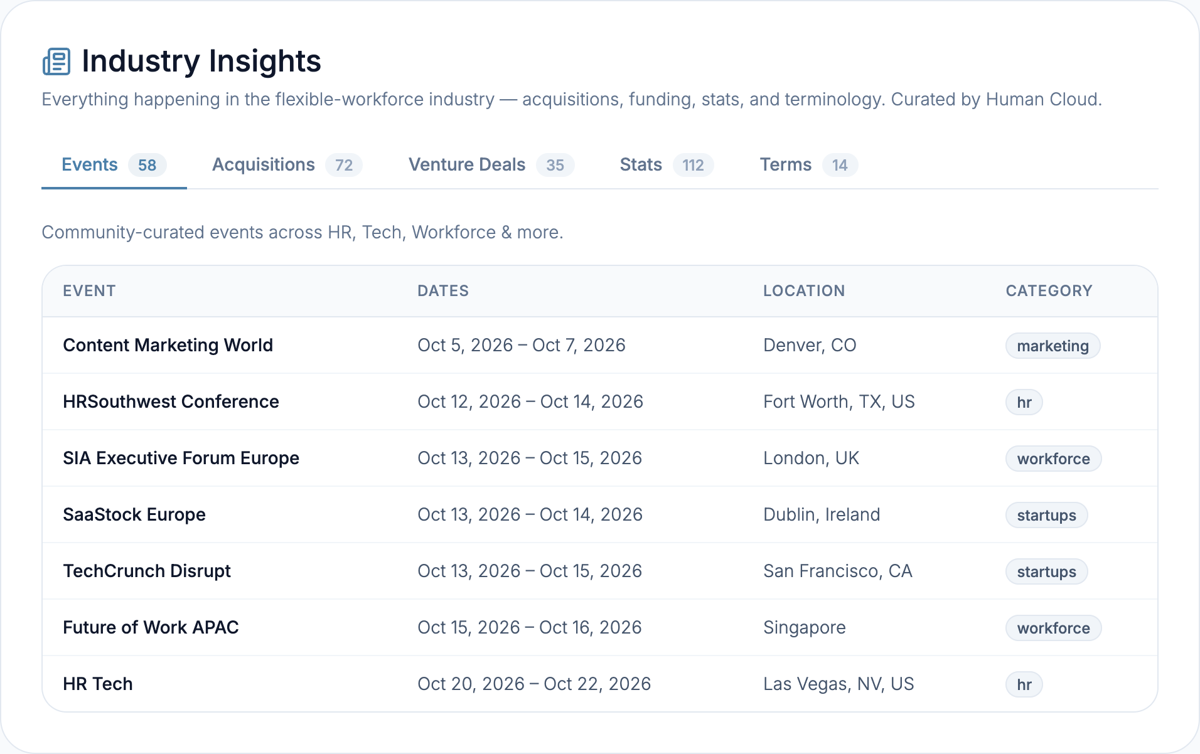Click workforce tag for Future of Work APAC
The width and height of the screenshot is (1200, 754).
pos(1053,628)
